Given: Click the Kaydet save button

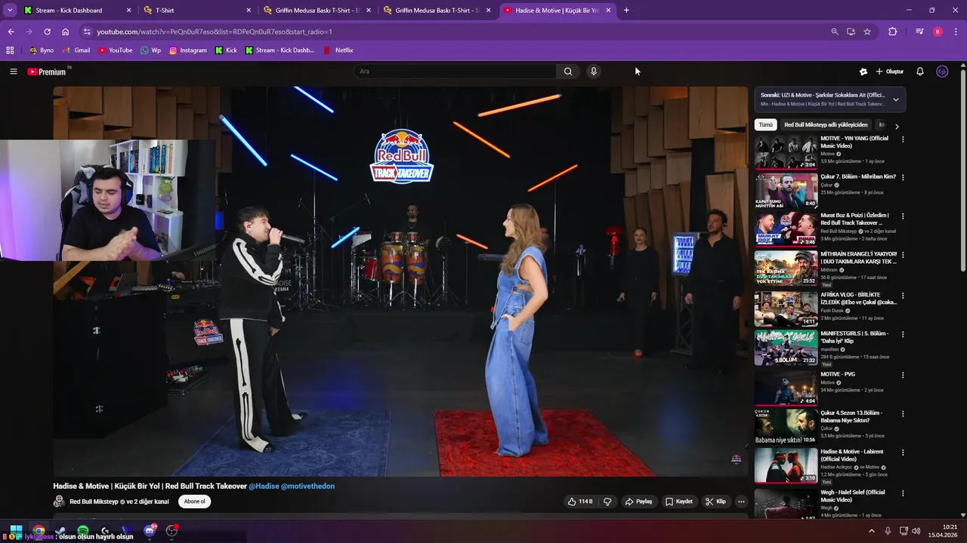Looking at the screenshot, I should pos(678,502).
